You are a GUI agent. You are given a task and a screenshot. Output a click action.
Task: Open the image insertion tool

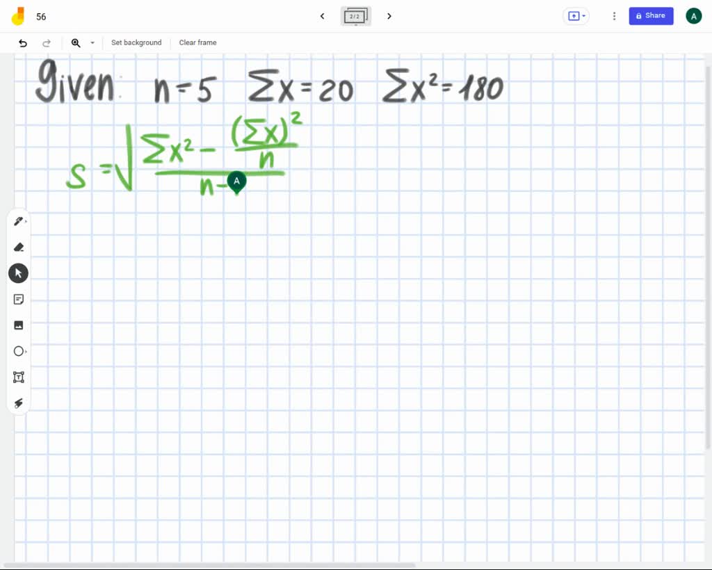point(18,325)
